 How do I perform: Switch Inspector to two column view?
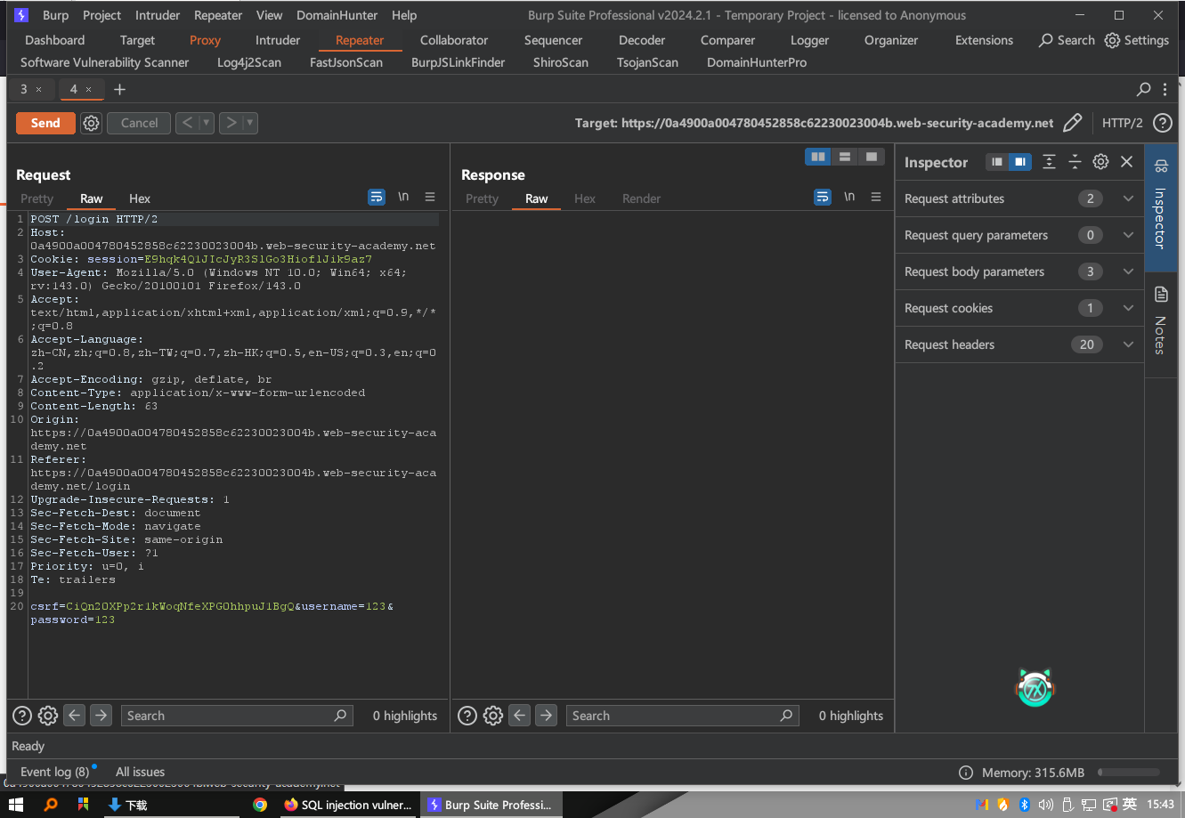coord(1020,162)
